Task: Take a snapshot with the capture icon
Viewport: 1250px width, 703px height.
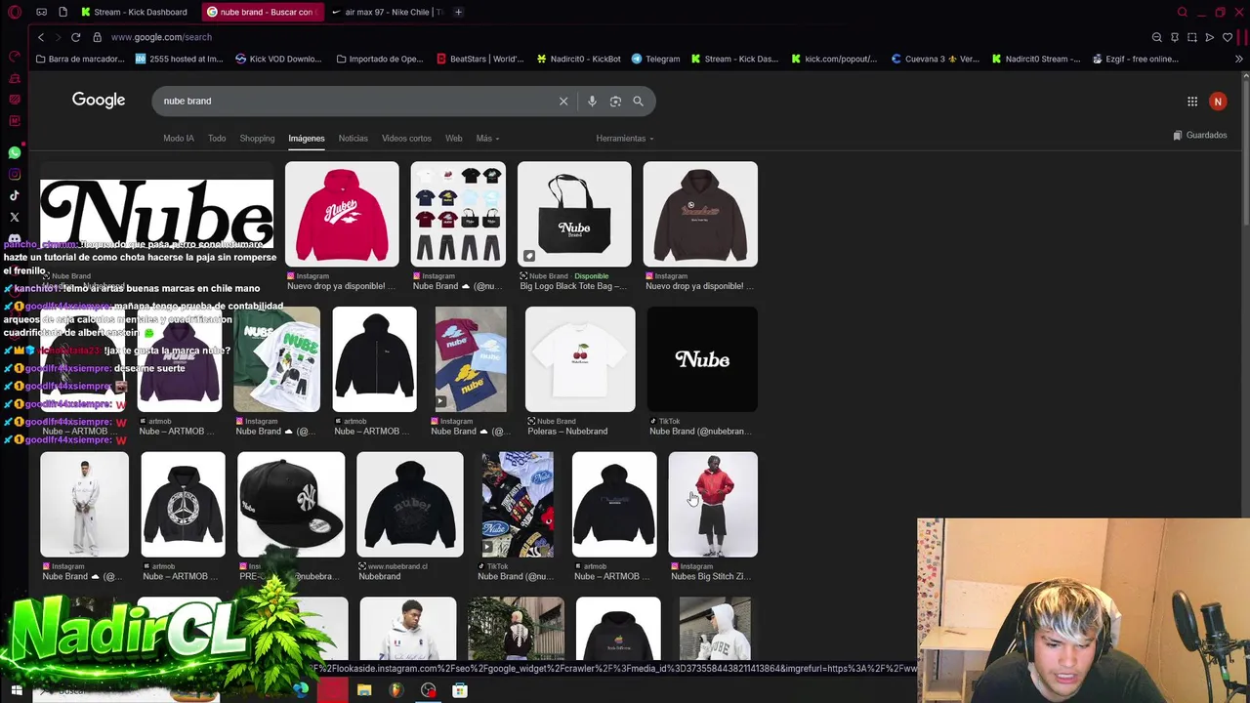Action: pos(1192,37)
